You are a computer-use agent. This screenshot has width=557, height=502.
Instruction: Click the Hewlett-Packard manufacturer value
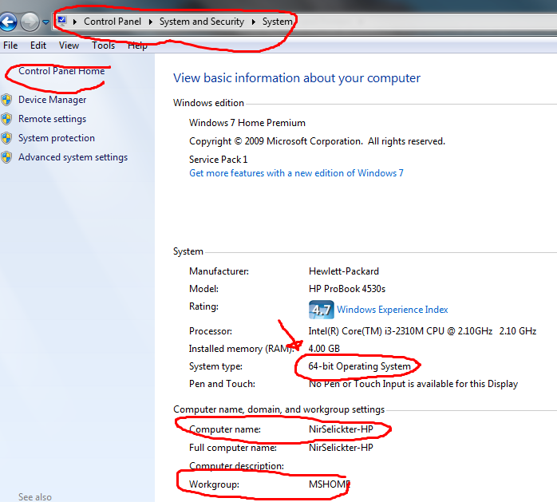coord(344,271)
